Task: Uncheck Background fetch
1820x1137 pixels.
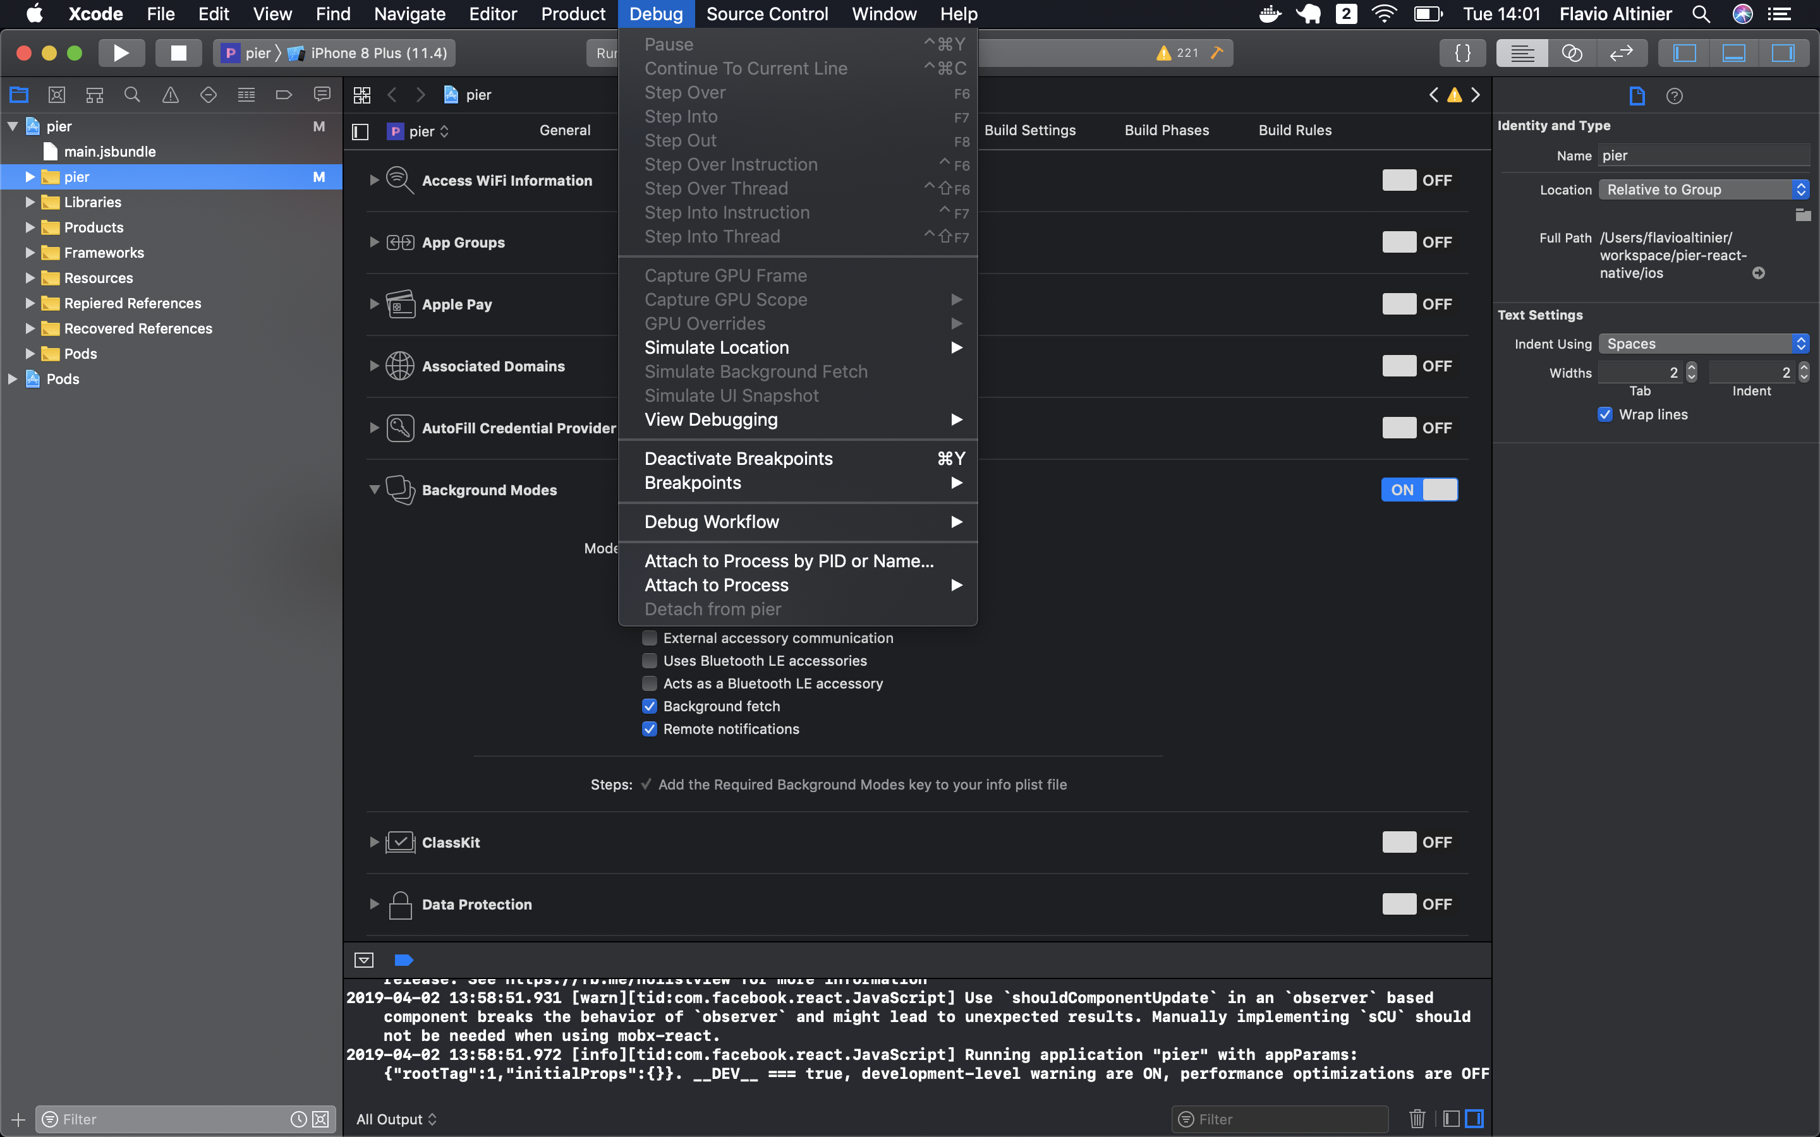Action: [x=648, y=706]
